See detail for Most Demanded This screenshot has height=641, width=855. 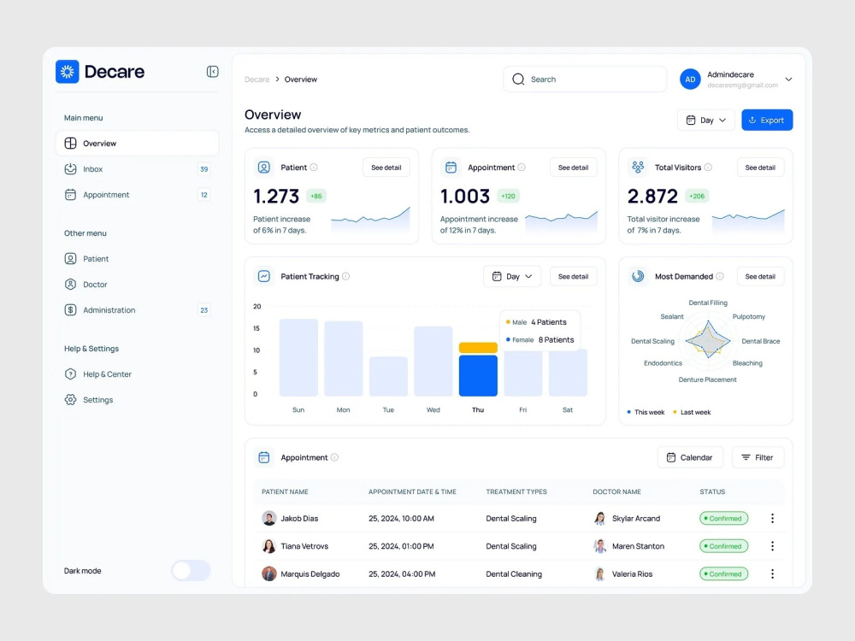click(x=760, y=276)
